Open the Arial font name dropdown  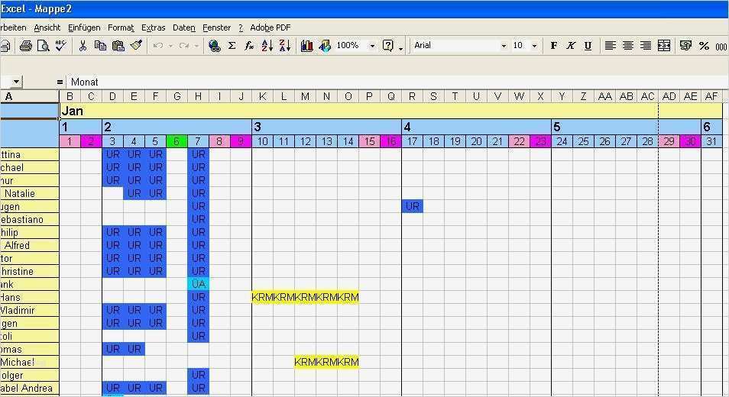point(504,46)
